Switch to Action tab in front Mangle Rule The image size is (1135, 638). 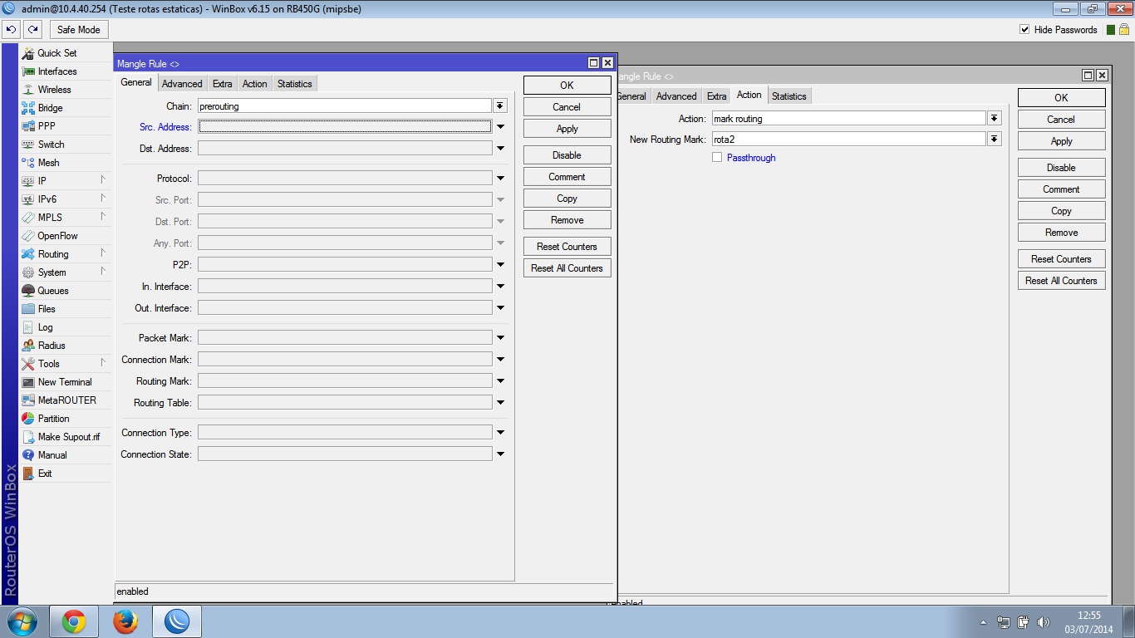254,84
